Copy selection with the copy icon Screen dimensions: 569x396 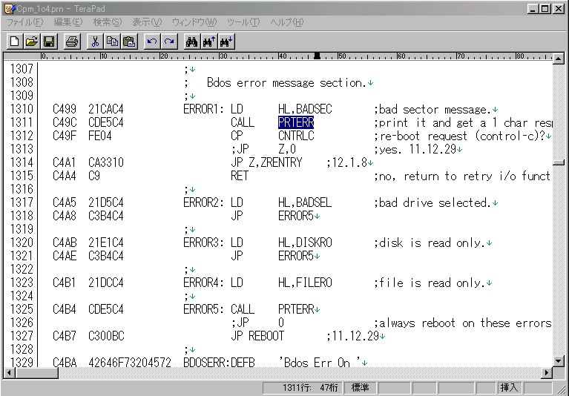112,42
